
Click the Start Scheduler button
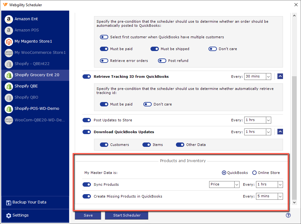(127, 215)
